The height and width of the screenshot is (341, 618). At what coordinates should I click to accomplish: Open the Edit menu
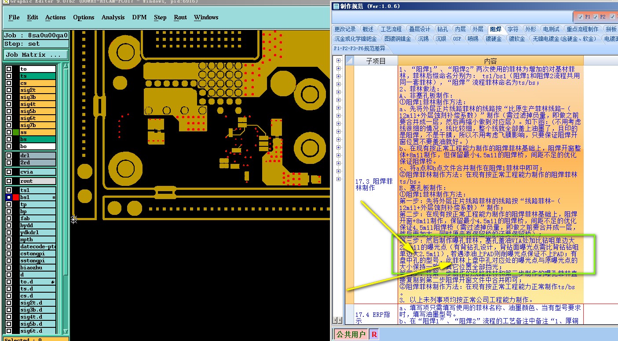pyautogui.click(x=33, y=18)
